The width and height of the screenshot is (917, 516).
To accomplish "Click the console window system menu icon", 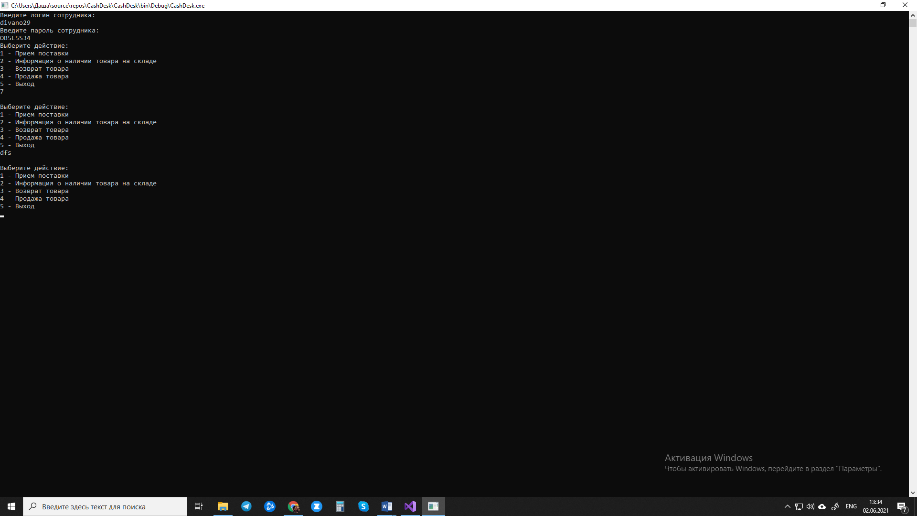I will tap(5, 5).
